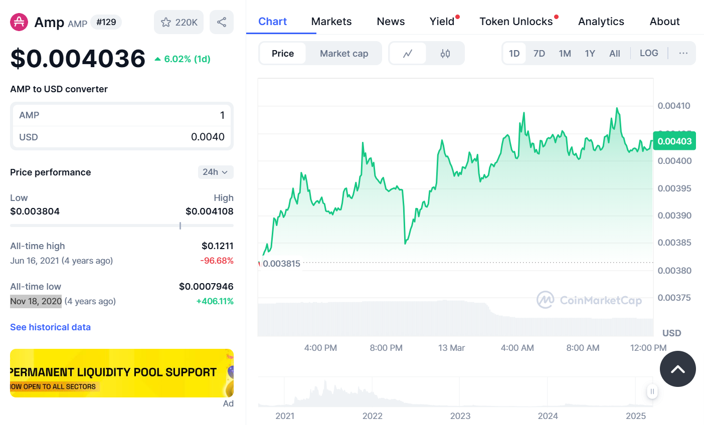Enable logarithmic scale with LOG button
This screenshot has width=704, height=425.
coord(649,53)
